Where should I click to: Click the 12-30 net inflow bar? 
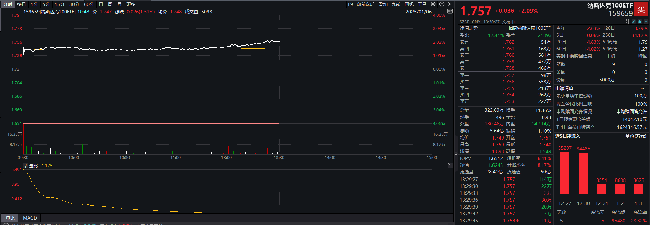pos(583,173)
